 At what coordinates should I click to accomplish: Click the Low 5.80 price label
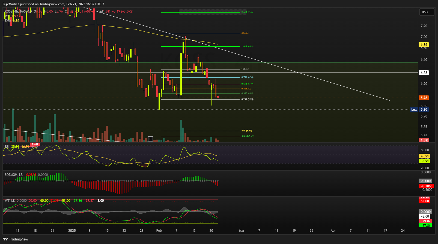coord(420,110)
